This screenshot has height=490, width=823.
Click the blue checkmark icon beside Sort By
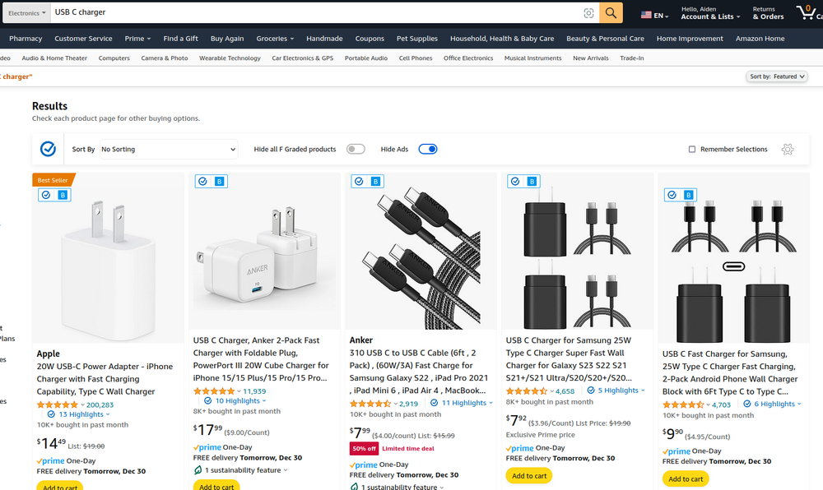point(48,149)
